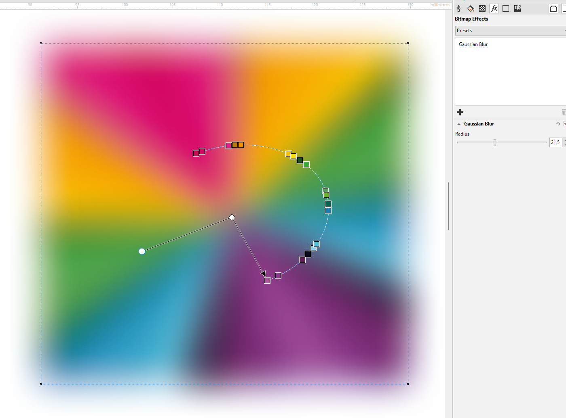Open the Transparency checkerboard tab
This screenshot has height=418, width=566.
pyautogui.click(x=482, y=8)
